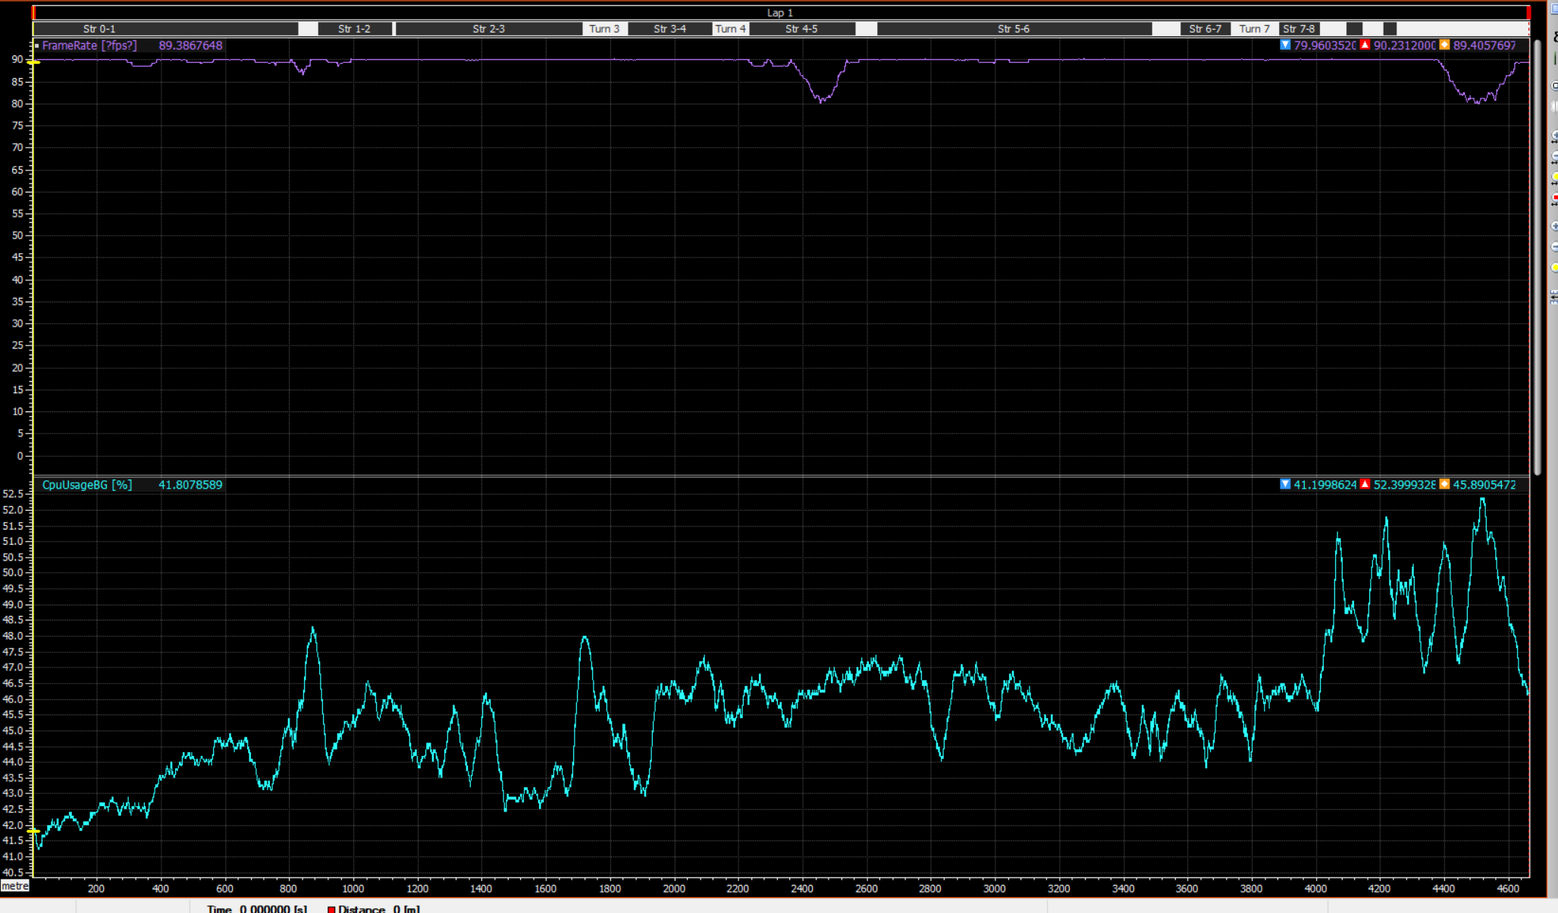Click the CpuUsageBG average value 45.8905472

(x=1484, y=485)
